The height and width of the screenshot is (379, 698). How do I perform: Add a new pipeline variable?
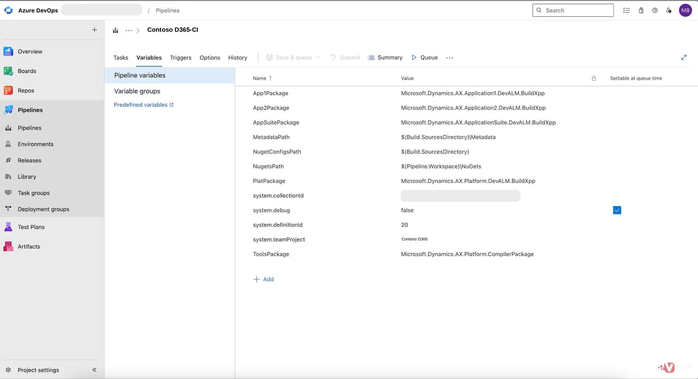[x=263, y=279]
